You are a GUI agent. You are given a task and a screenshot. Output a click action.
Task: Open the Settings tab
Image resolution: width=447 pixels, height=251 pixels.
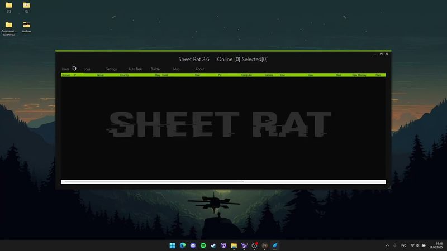click(111, 69)
